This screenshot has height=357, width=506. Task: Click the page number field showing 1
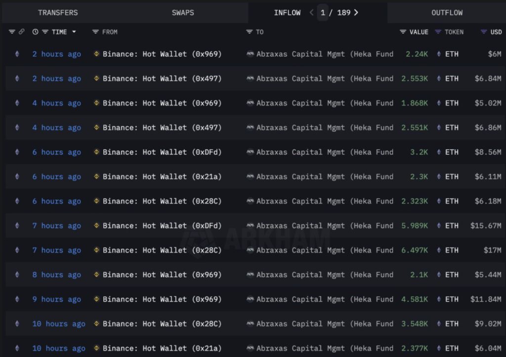[323, 13]
